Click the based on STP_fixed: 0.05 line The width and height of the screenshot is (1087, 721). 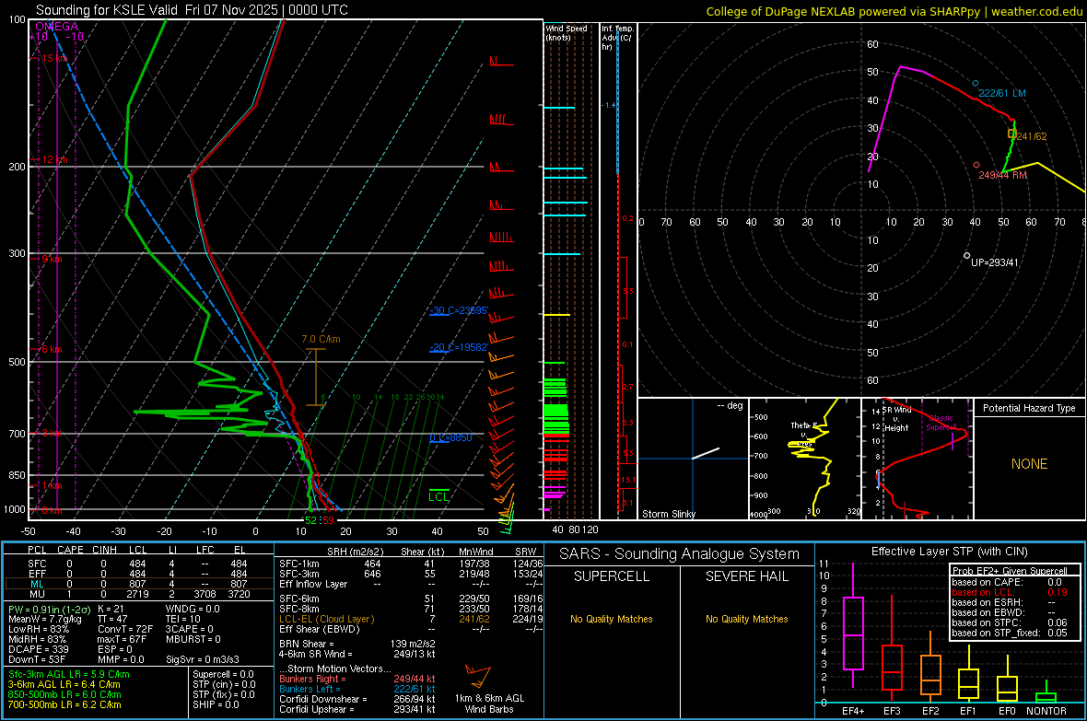1010,633
